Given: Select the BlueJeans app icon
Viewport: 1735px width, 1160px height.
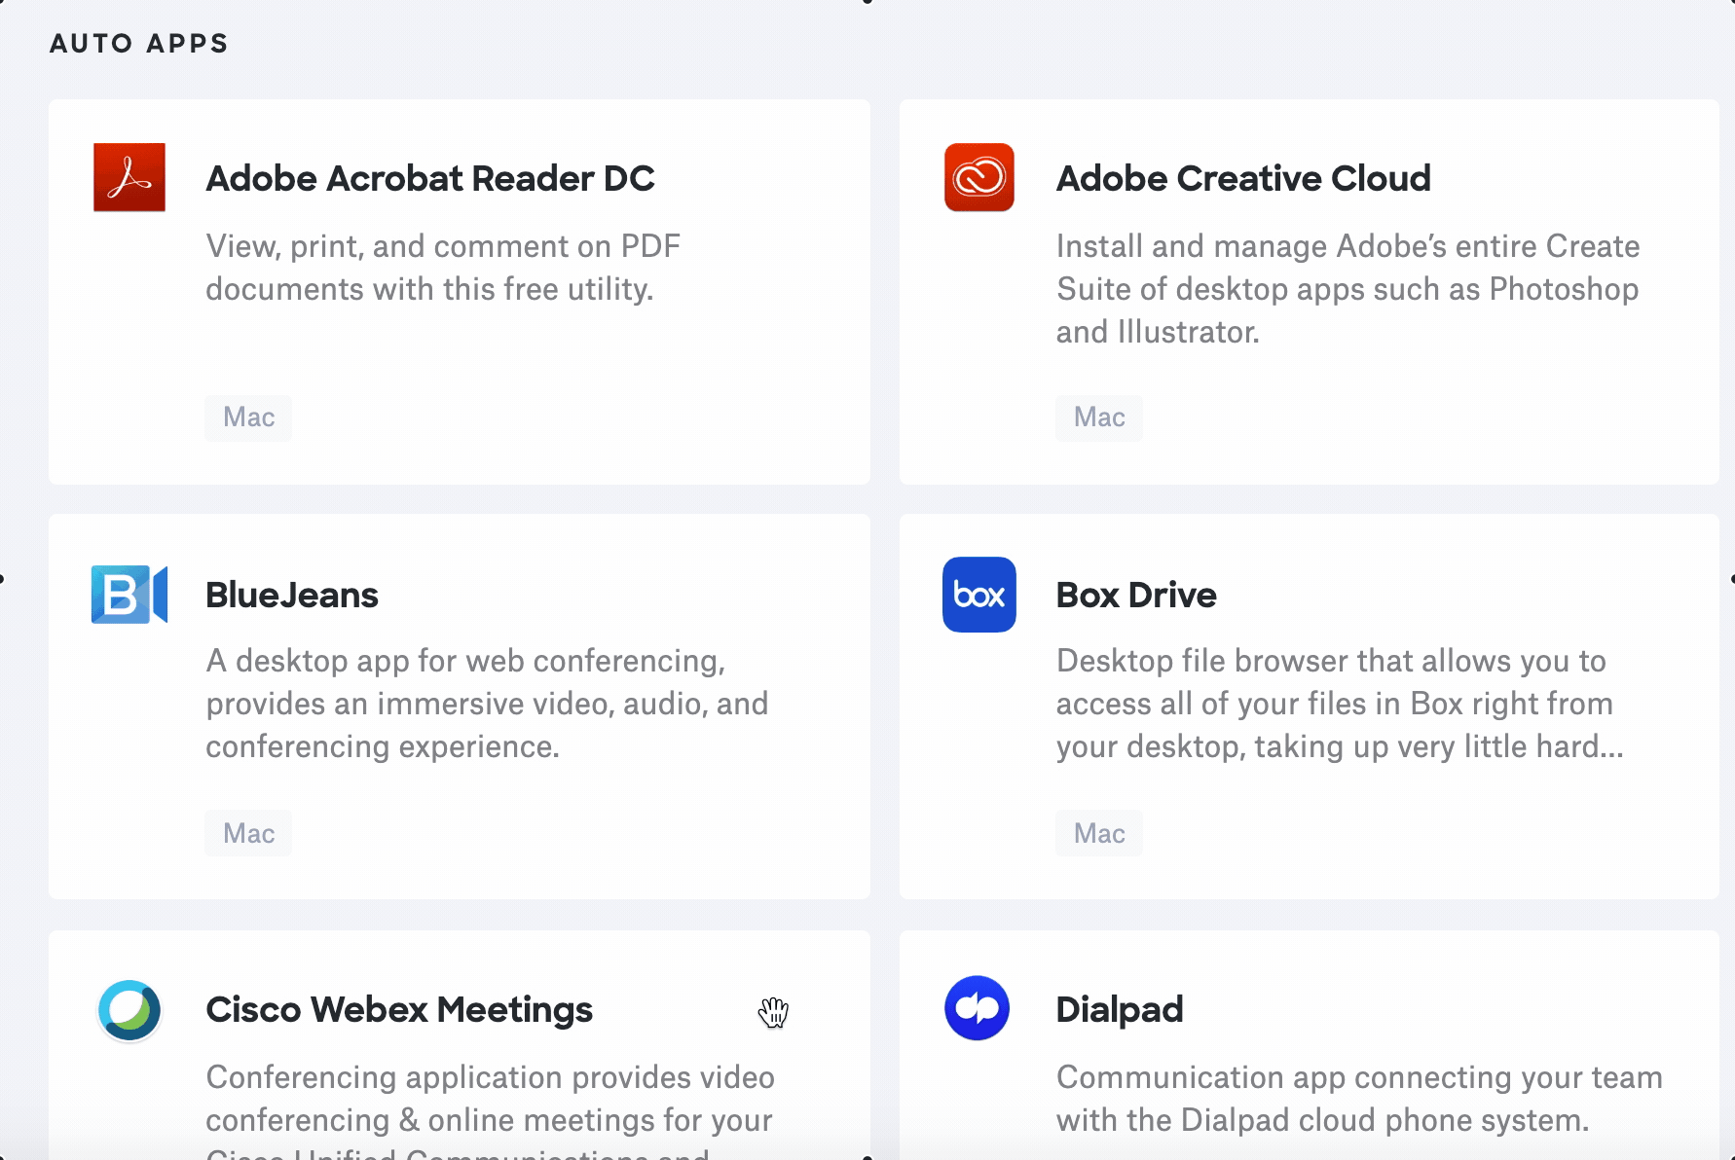Looking at the screenshot, I should 129,595.
